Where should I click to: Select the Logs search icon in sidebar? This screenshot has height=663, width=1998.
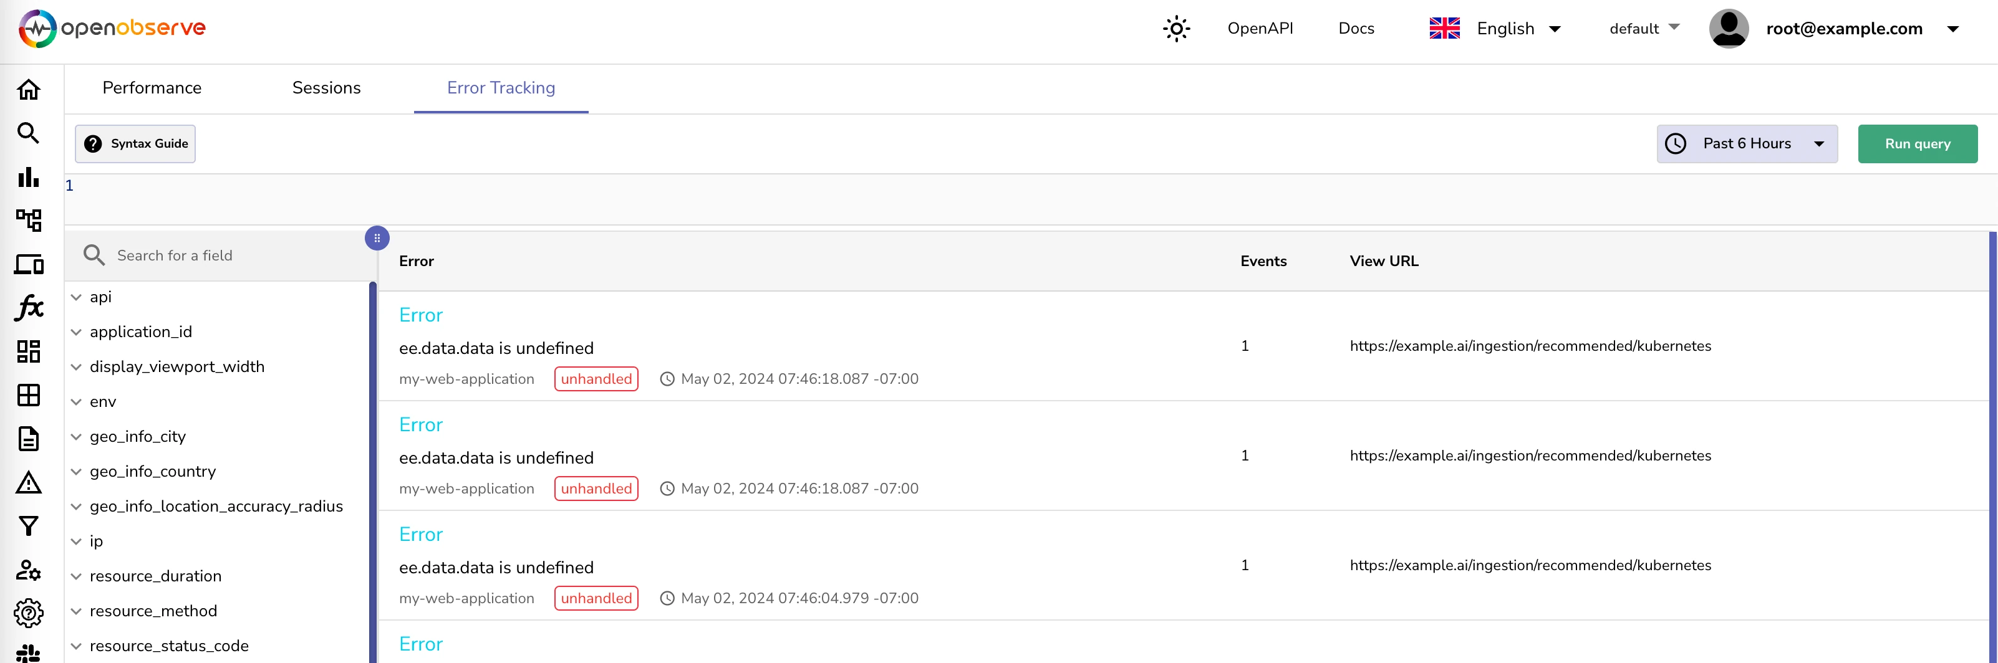29,133
